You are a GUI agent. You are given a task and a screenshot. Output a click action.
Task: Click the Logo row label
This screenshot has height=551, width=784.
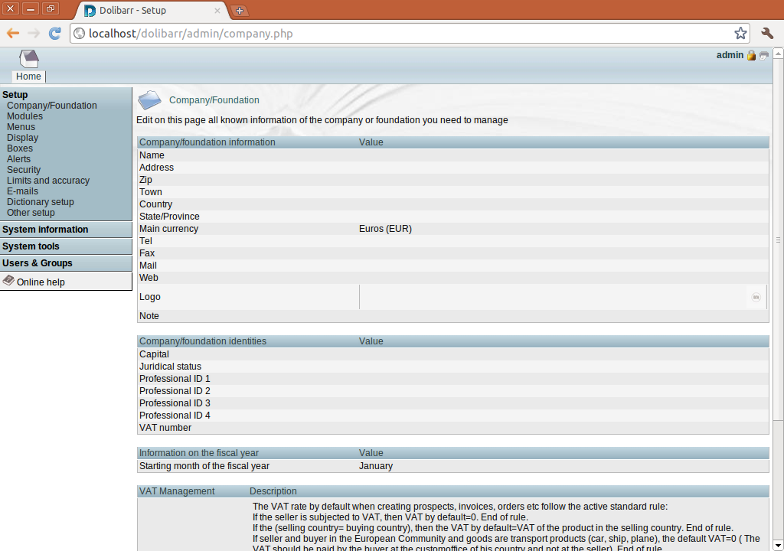click(x=149, y=297)
